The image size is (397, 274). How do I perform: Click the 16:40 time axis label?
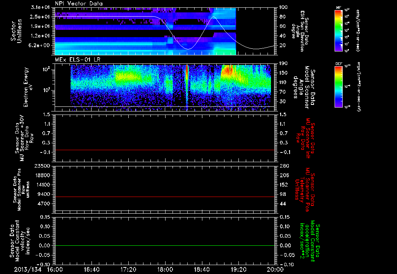[91, 269]
